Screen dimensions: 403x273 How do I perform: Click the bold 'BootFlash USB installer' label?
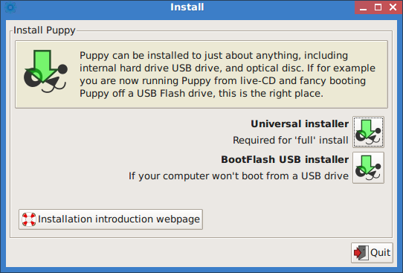pyautogui.click(x=285, y=160)
